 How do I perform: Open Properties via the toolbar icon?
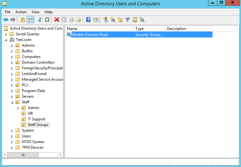pyautogui.click(x=64, y=20)
